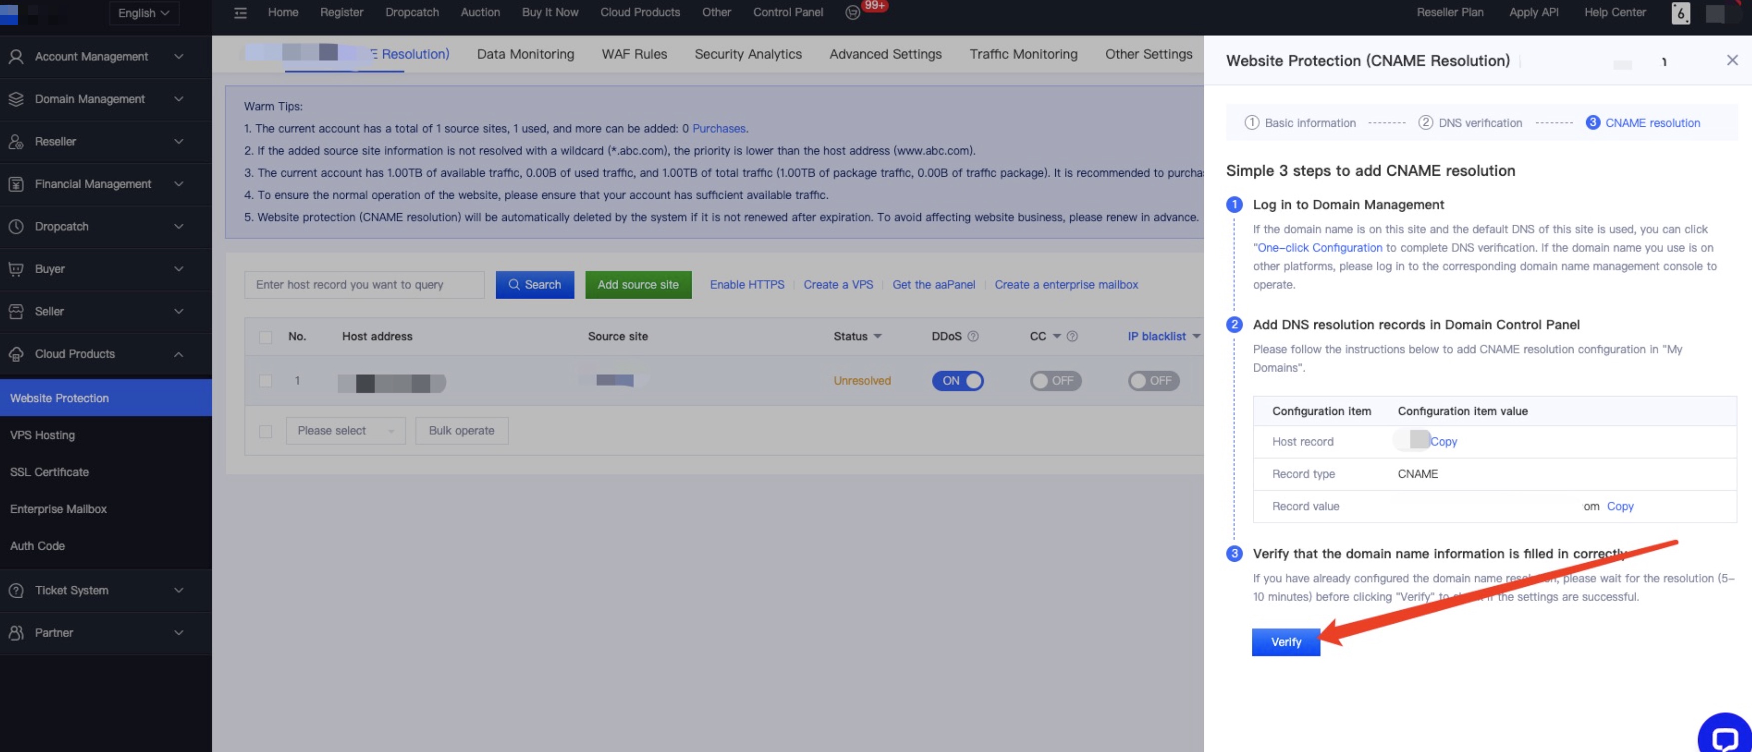Check the select-all checkbox in table header
1752x752 pixels.
click(x=265, y=337)
